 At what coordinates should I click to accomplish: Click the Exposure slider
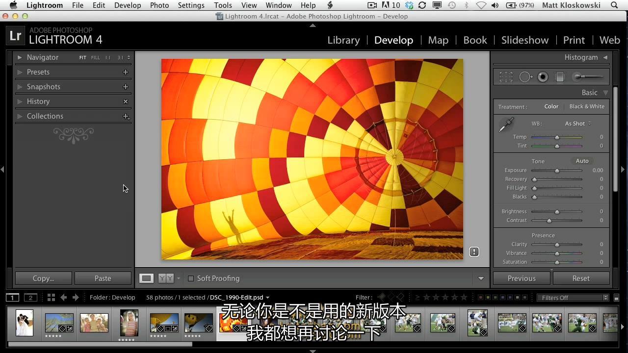[557, 171]
